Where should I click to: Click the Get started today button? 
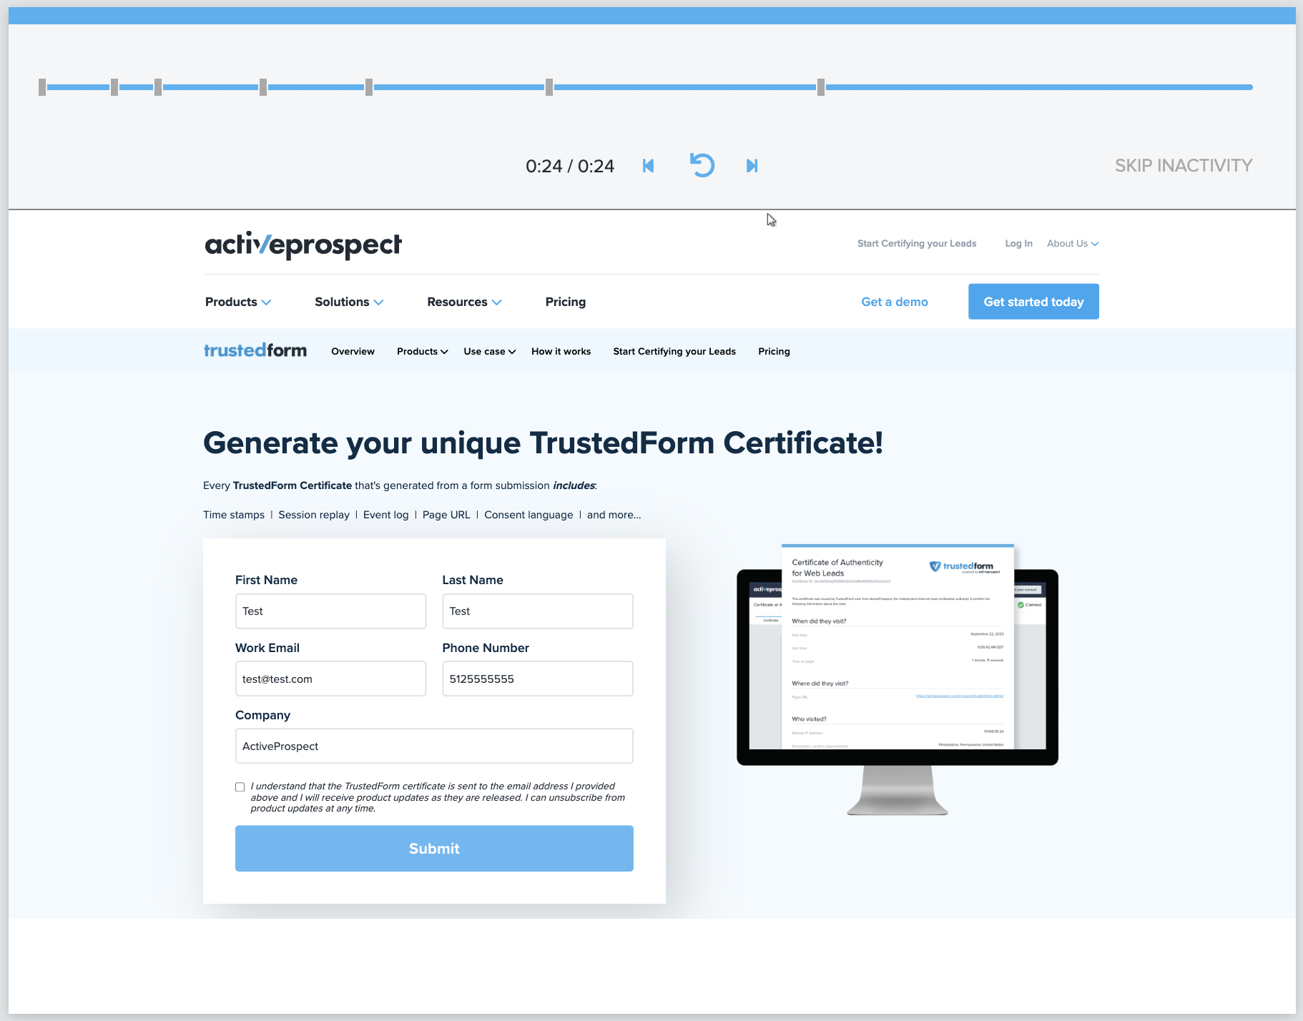pos(1033,302)
